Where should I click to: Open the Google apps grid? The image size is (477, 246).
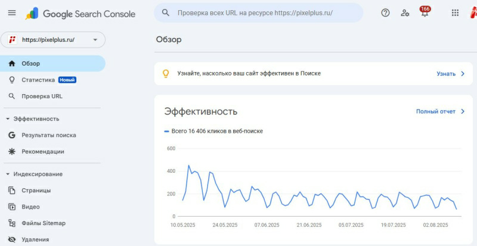(x=456, y=13)
